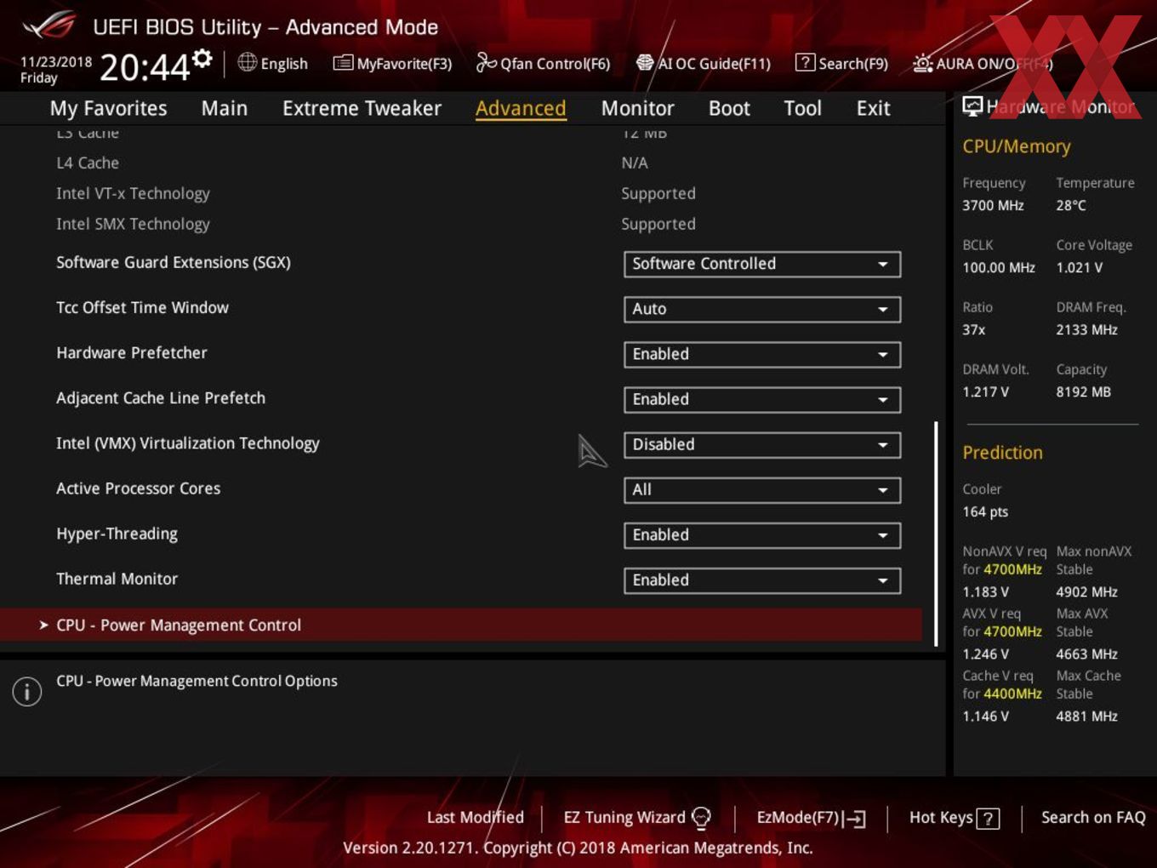Viewport: 1157px width, 868px height.
Task: Switch to Boot tab
Action: tap(729, 108)
